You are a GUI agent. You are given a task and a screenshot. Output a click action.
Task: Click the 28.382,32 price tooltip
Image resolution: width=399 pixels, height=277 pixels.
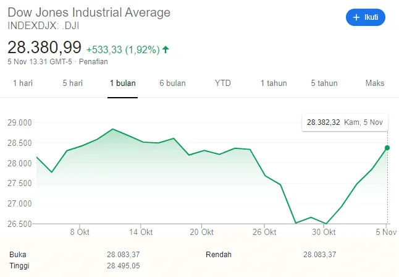click(345, 123)
